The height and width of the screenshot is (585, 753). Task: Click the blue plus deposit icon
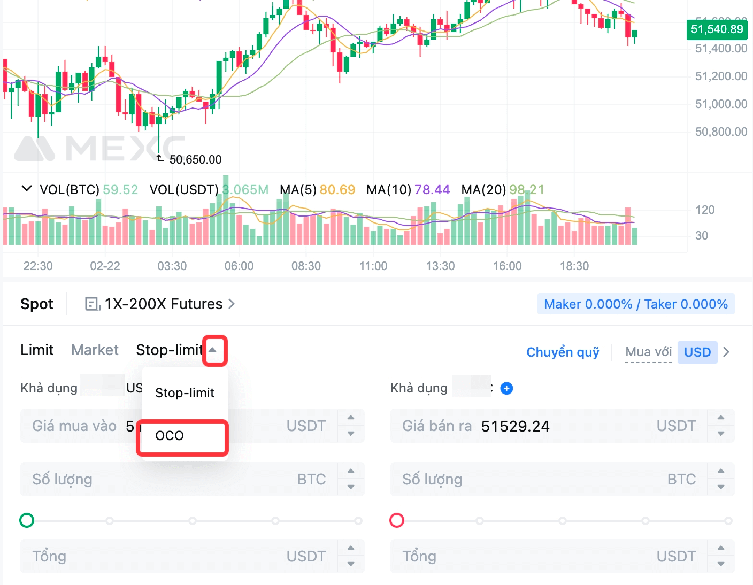[506, 389]
